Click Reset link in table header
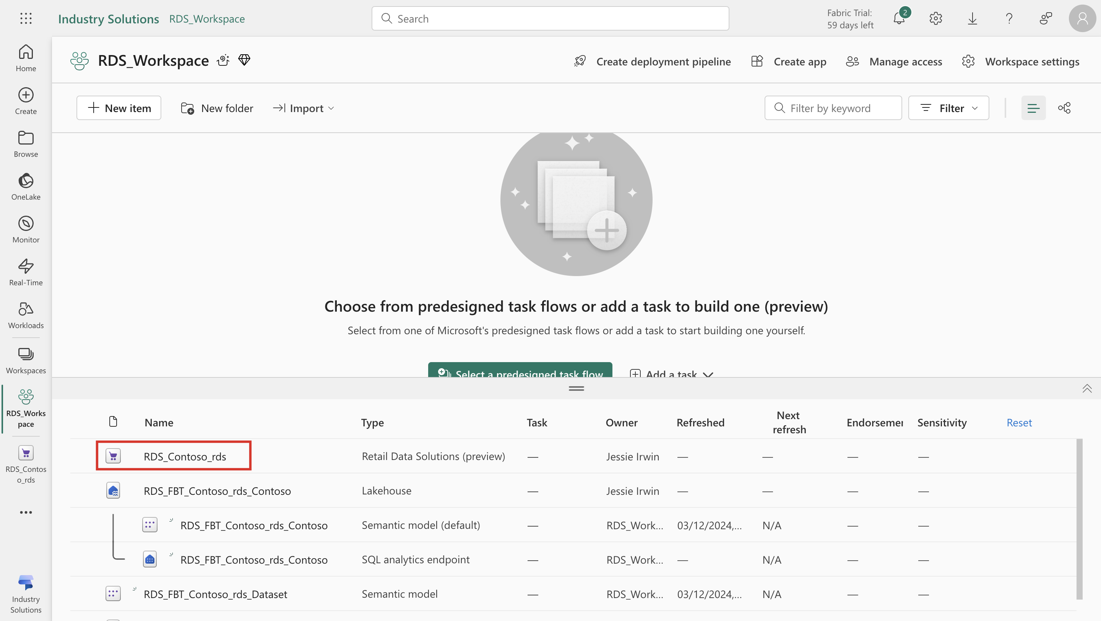The image size is (1101, 621). tap(1019, 423)
